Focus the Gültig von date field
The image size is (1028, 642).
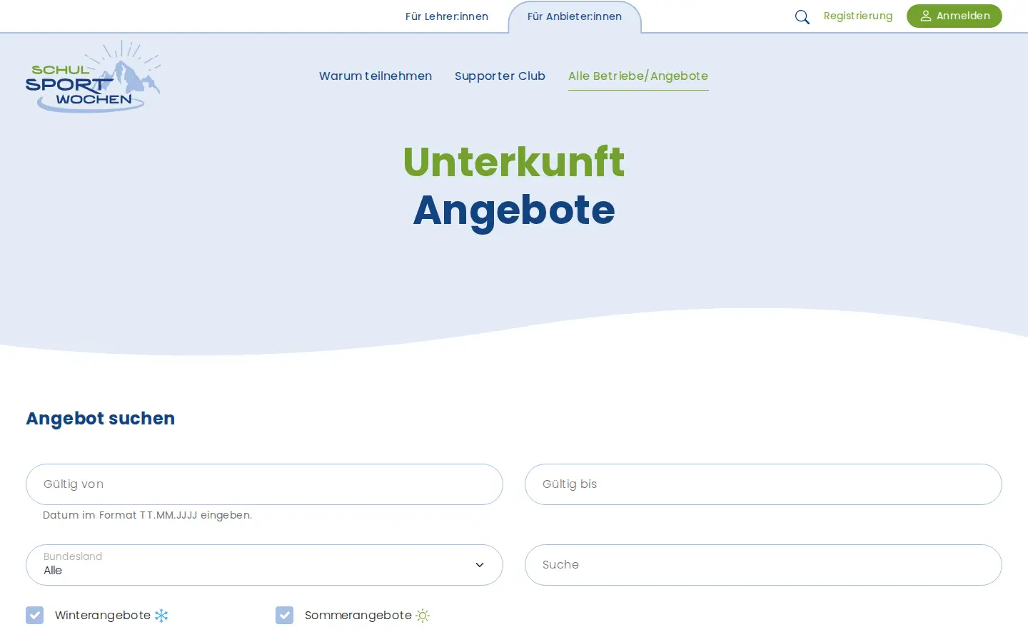point(264,484)
